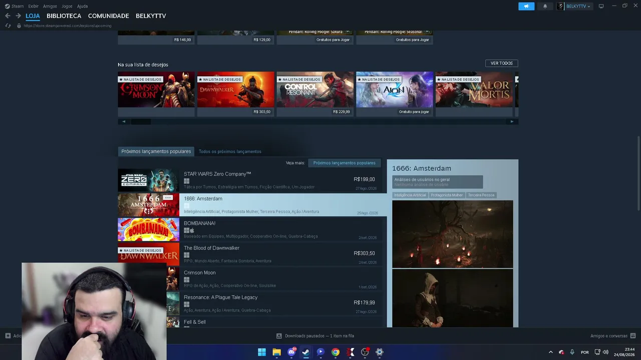
Task: Open the volume control in tray
Action: click(x=605, y=352)
